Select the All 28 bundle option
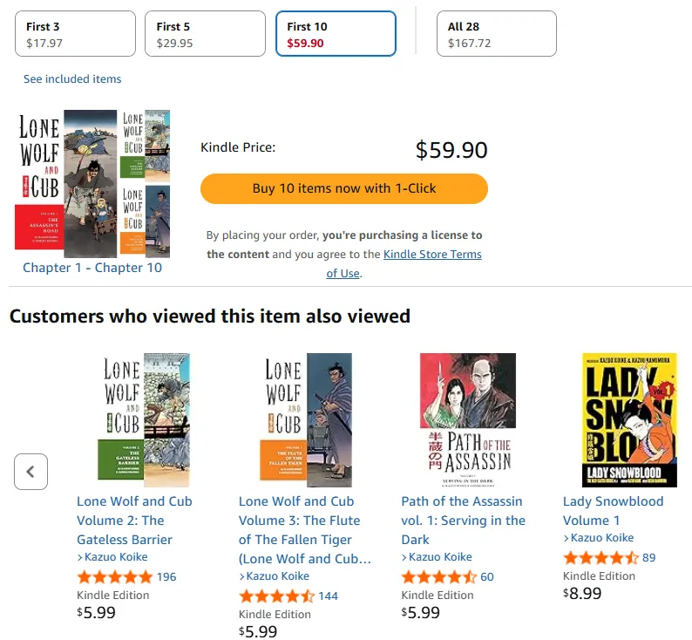The height and width of the screenshot is (640, 692). [x=496, y=34]
